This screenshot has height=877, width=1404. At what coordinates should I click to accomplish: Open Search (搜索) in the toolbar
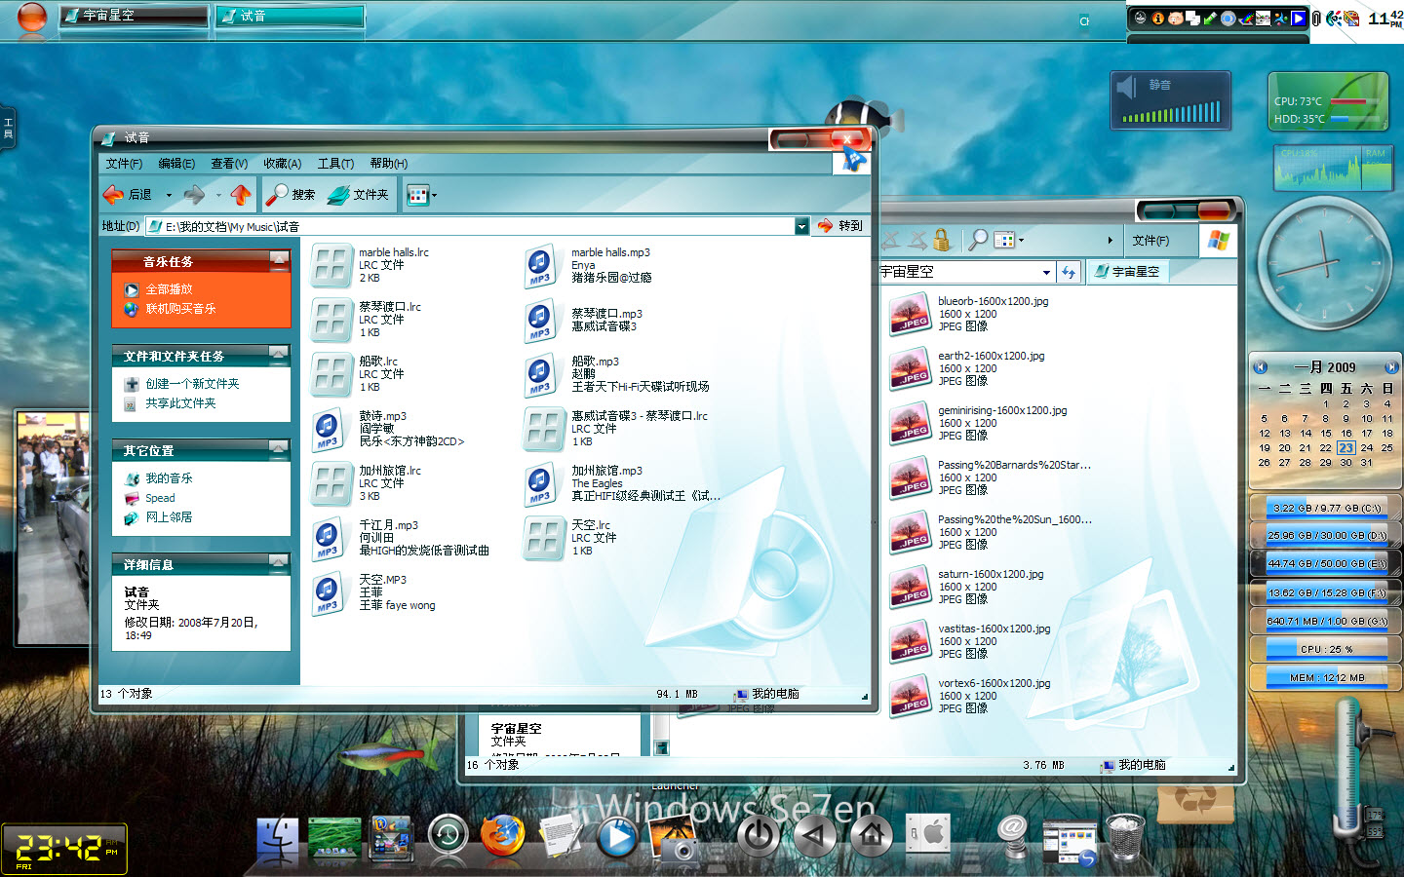[x=291, y=195]
